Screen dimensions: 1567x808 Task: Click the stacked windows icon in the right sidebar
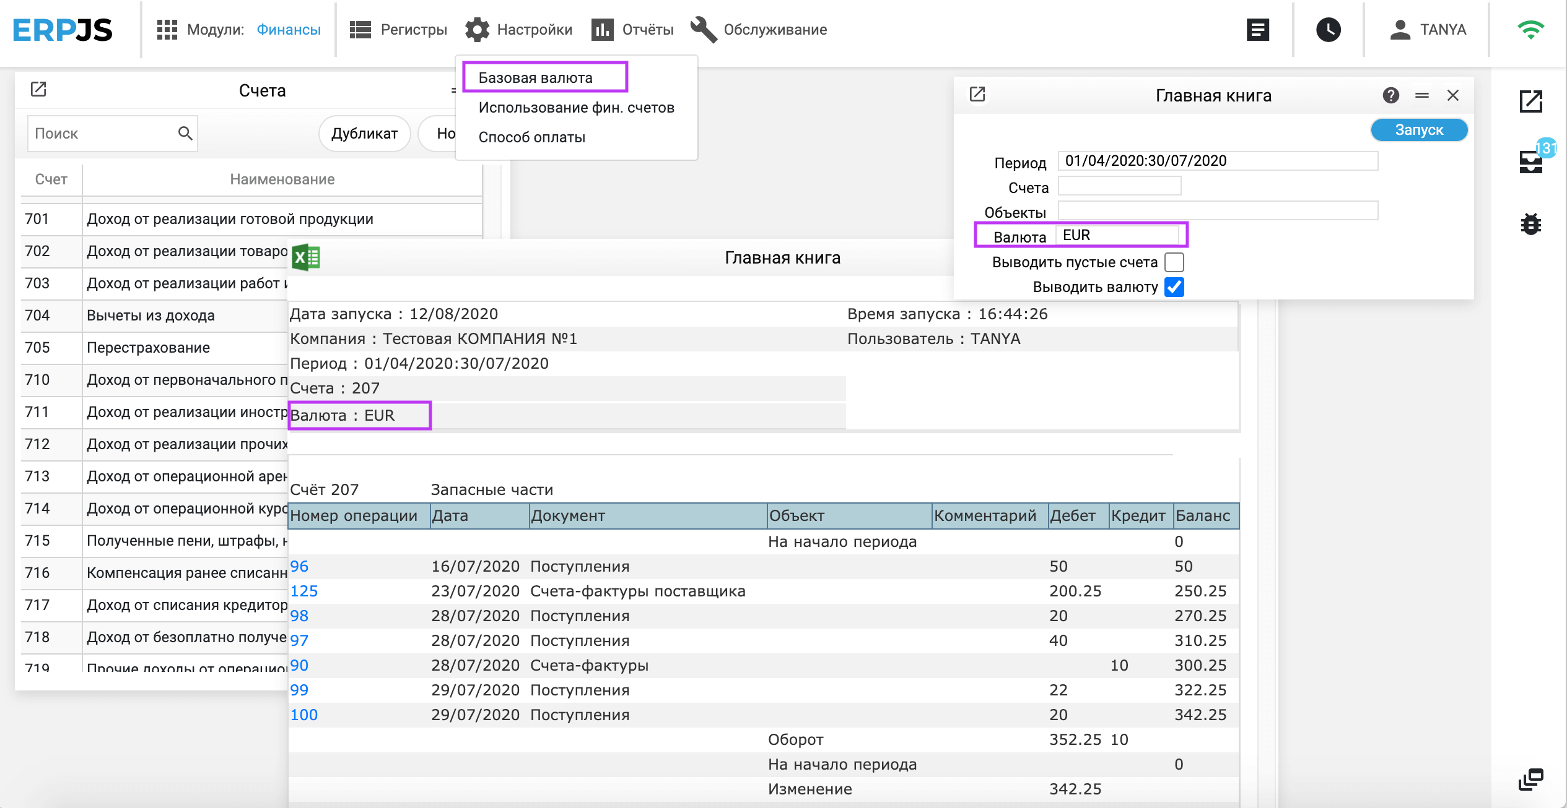(x=1530, y=780)
